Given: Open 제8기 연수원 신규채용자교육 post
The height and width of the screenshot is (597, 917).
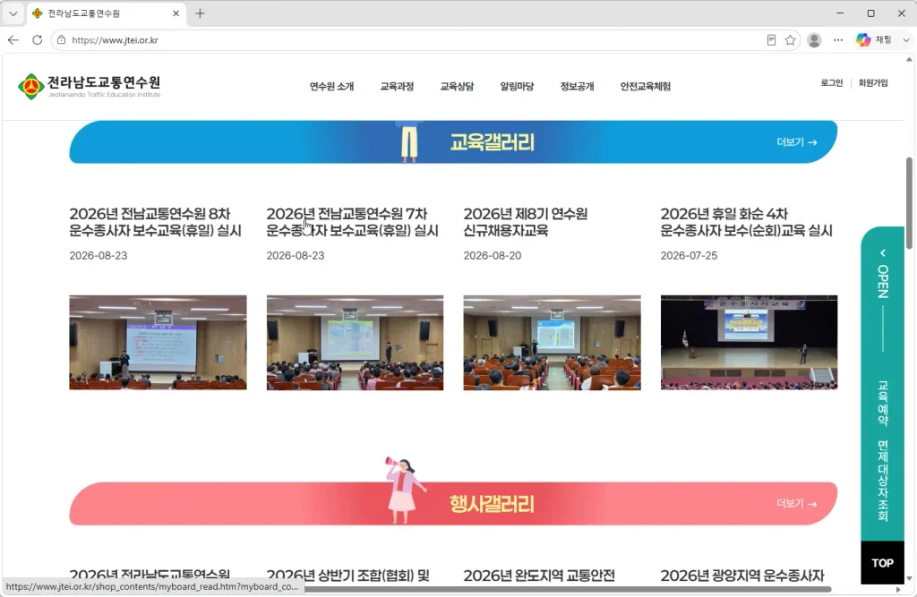Looking at the screenshot, I should pos(525,222).
